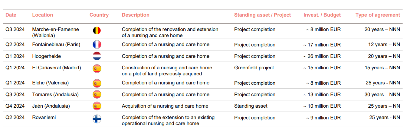The image size is (410, 139).
Task: Click Spain flag in Elche row
Action: 97,83
